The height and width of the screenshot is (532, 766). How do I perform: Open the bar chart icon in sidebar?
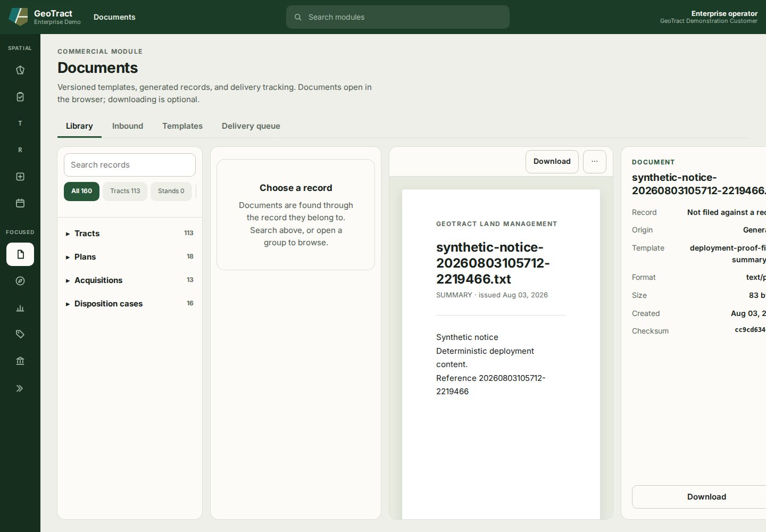(x=20, y=307)
